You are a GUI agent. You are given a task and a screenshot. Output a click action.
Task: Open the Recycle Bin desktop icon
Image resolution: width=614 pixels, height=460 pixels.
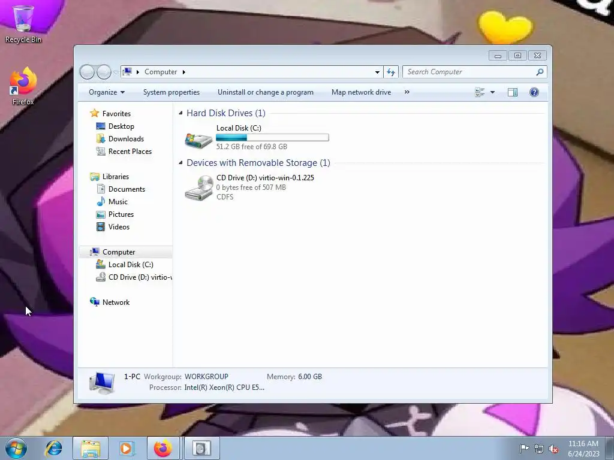point(23,23)
